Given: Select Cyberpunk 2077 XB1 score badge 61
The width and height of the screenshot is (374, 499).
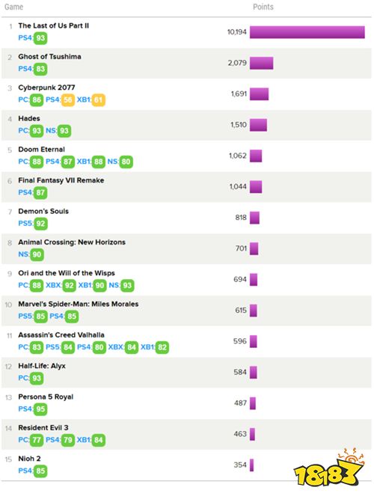Looking at the screenshot, I should 98,100.
